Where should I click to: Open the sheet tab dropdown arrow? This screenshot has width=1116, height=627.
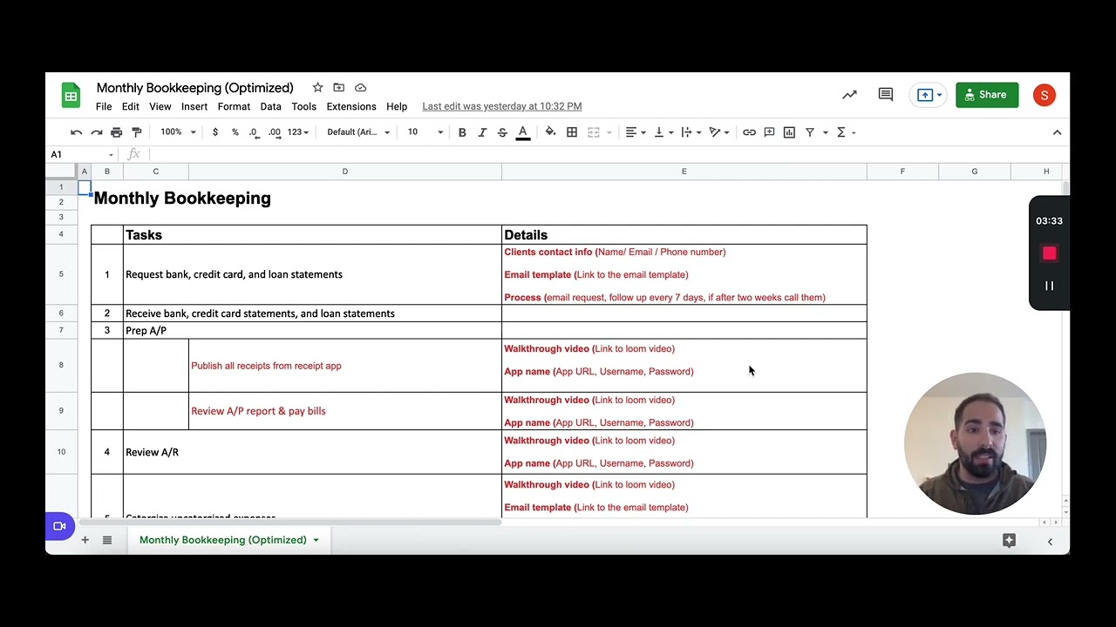[316, 540]
